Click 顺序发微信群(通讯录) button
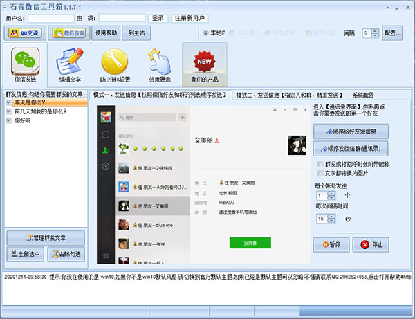This screenshot has height=319, width=415. tap(351, 149)
